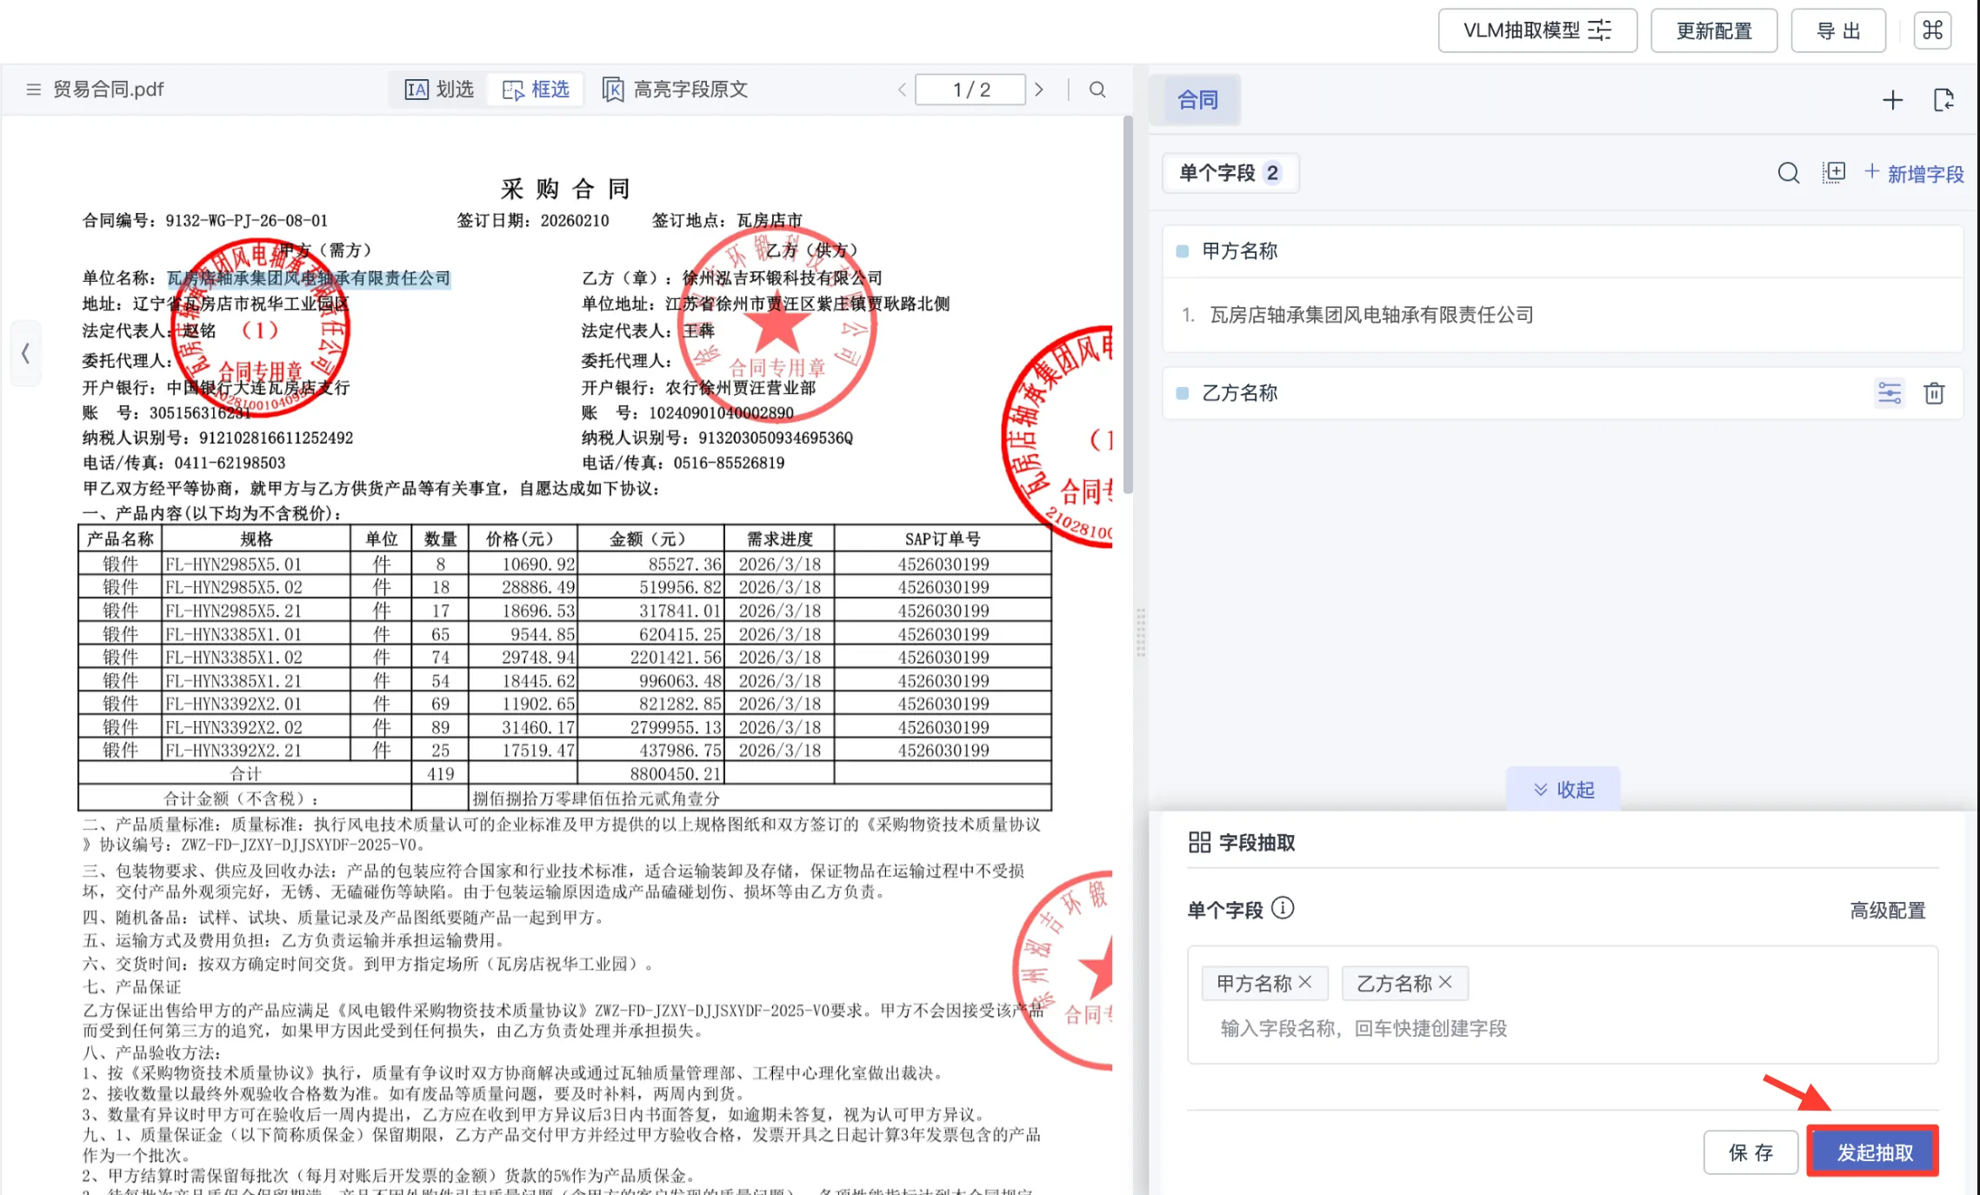This screenshot has width=1980, height=1195.
Task: Click the SAP订单号 column header
Action: [943, 539]
